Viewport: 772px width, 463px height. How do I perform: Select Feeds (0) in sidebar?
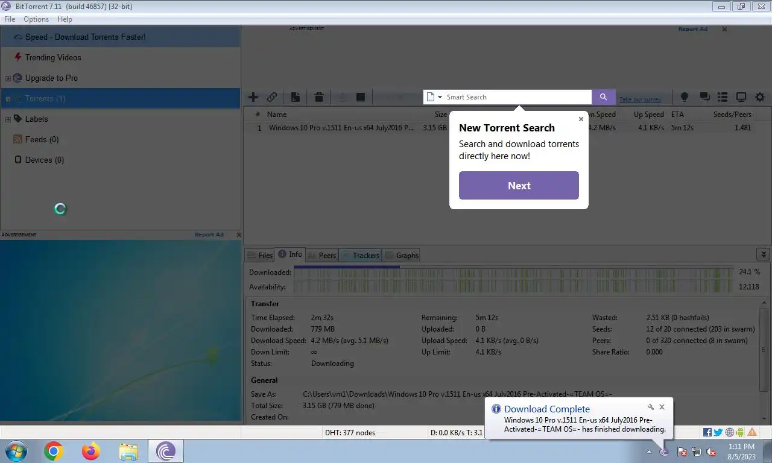coord(42,140)
